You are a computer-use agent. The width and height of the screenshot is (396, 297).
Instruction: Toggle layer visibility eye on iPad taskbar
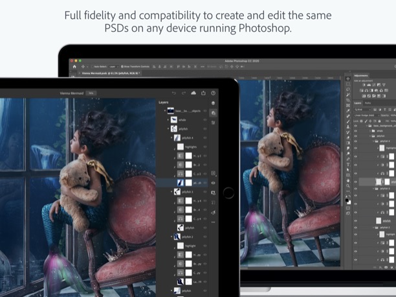point(214,183)
